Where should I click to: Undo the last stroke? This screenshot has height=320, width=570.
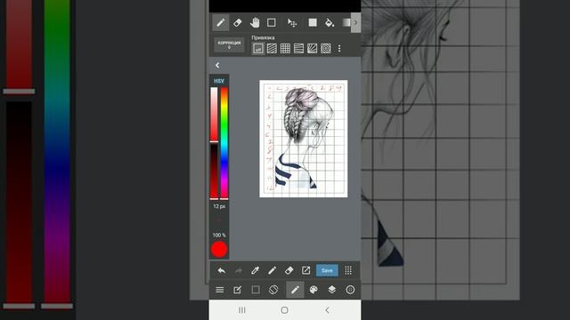[222, 270]
